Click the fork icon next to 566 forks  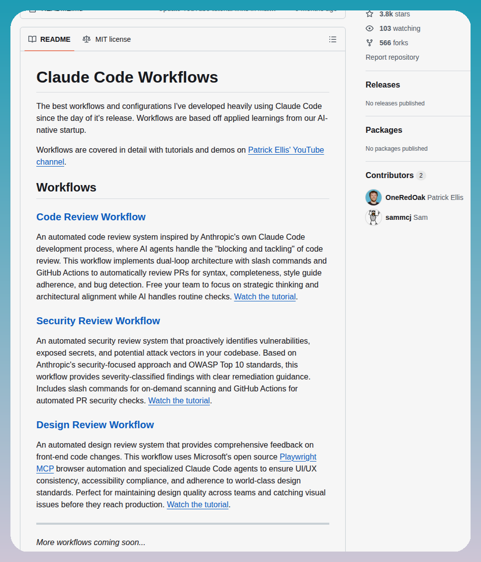point(370,43)
